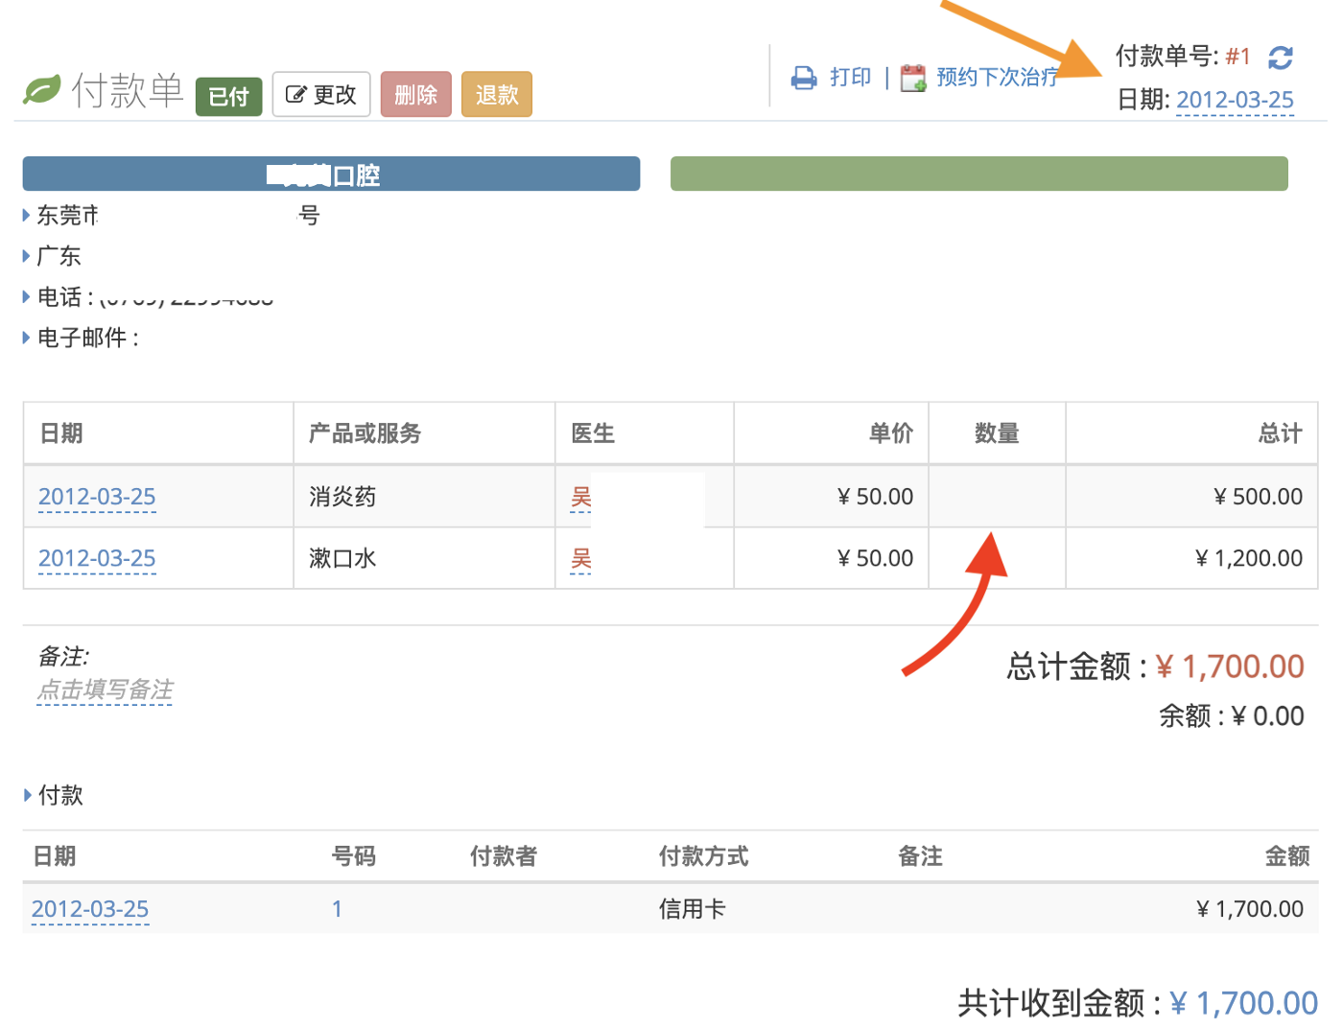The image size is (1343, 1028).
Task: Click date link in 消炎药 row
Action: click(97, 497)
